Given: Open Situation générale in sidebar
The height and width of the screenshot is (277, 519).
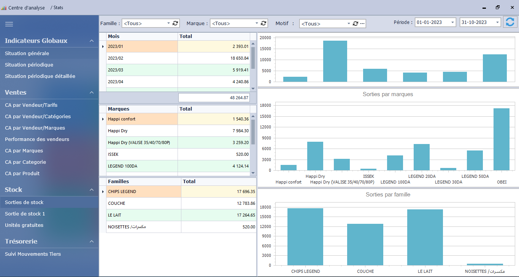Looking at the screenshot, I should point(27,54).
